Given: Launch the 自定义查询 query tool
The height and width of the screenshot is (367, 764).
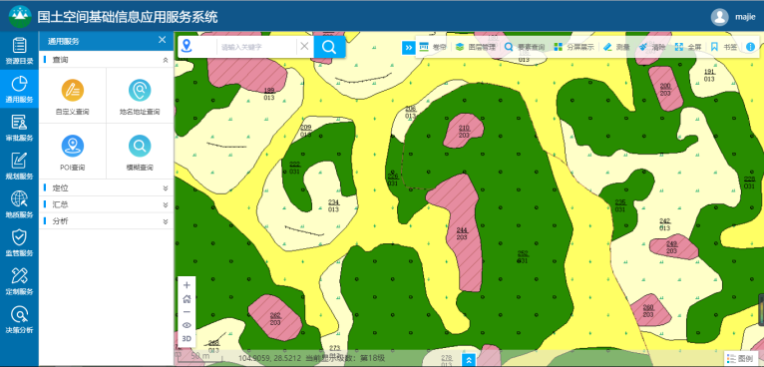Looking at the screenshot, I should point(73,97).
